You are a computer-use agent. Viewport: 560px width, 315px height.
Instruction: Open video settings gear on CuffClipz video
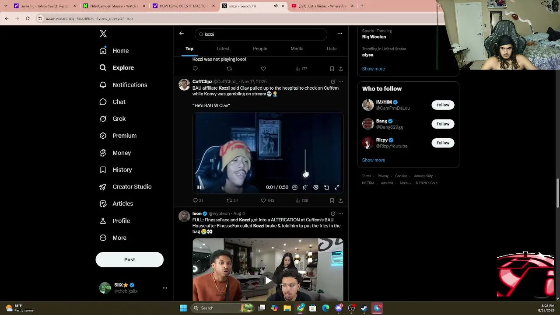coord(316,187)
